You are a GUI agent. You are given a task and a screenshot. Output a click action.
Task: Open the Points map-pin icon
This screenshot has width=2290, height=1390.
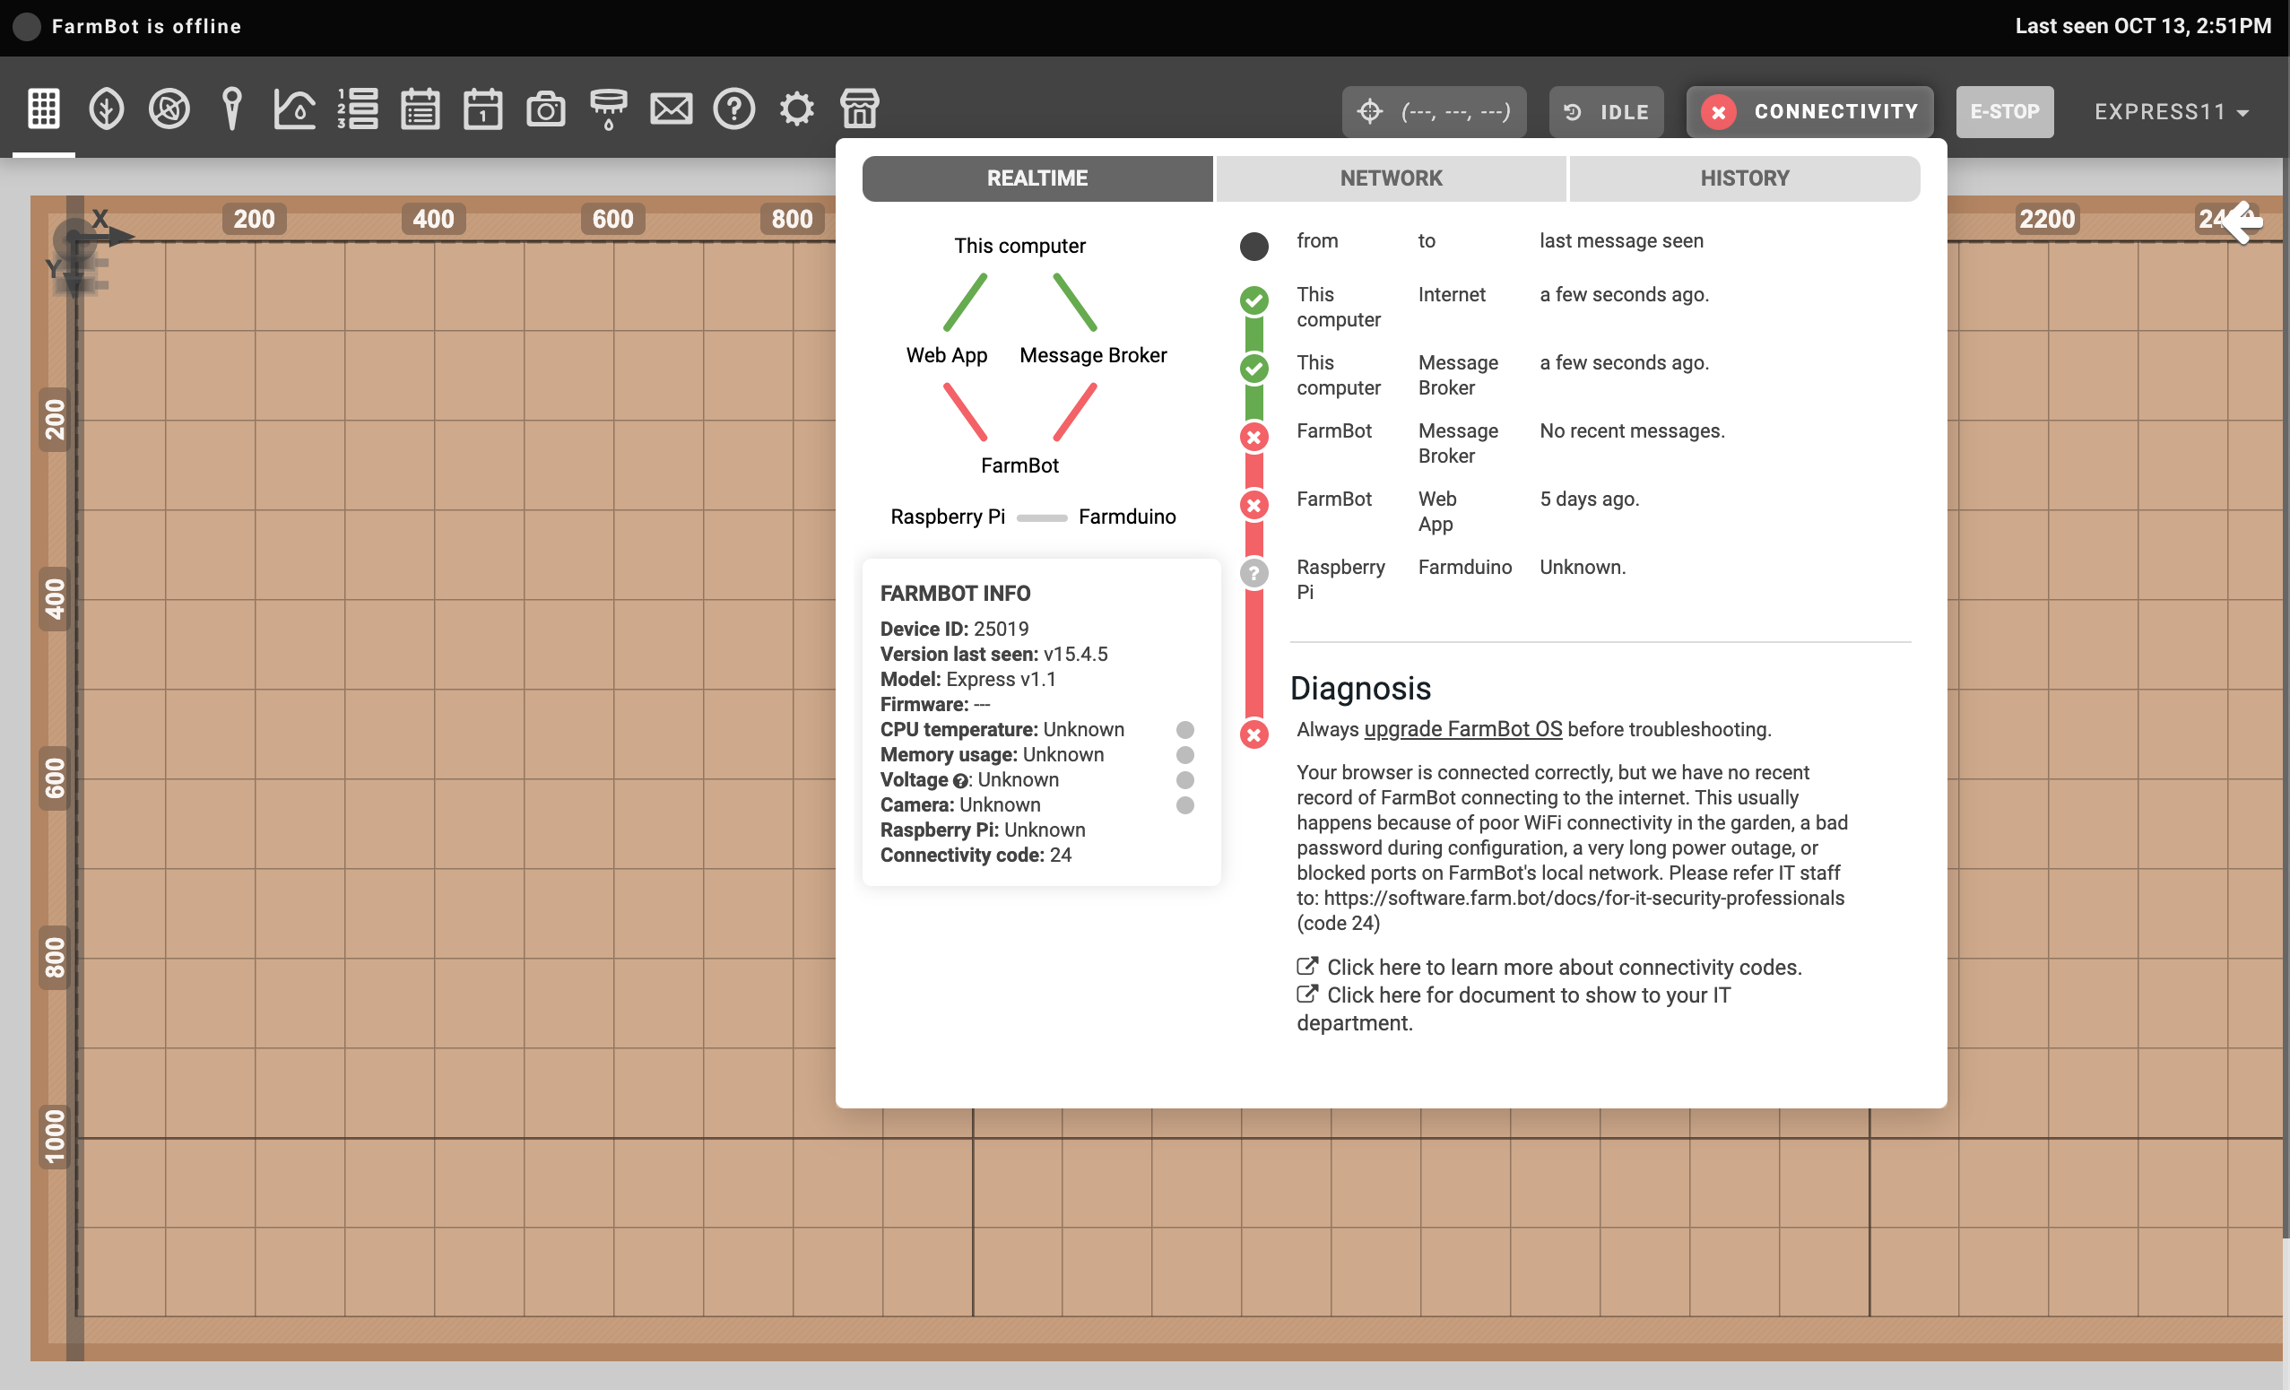(x=231, y=109)
